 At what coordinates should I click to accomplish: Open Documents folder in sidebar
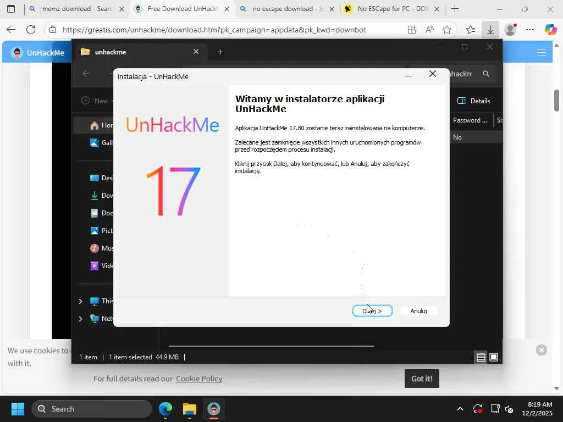click(x=101, y=213)
